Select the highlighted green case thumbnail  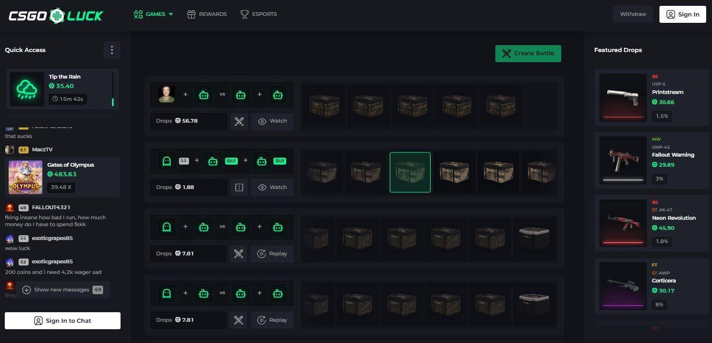tap(410, 172)
